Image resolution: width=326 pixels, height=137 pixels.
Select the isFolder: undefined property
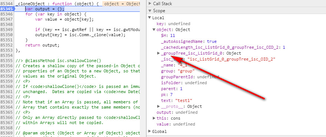(x=184, y=83)
